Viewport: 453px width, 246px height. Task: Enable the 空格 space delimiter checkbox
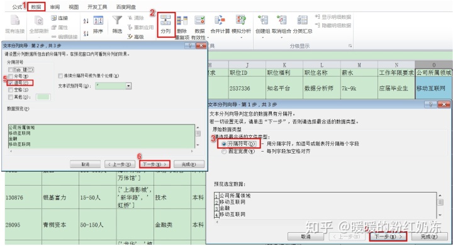pyautogui.click(x=11, y=90)
